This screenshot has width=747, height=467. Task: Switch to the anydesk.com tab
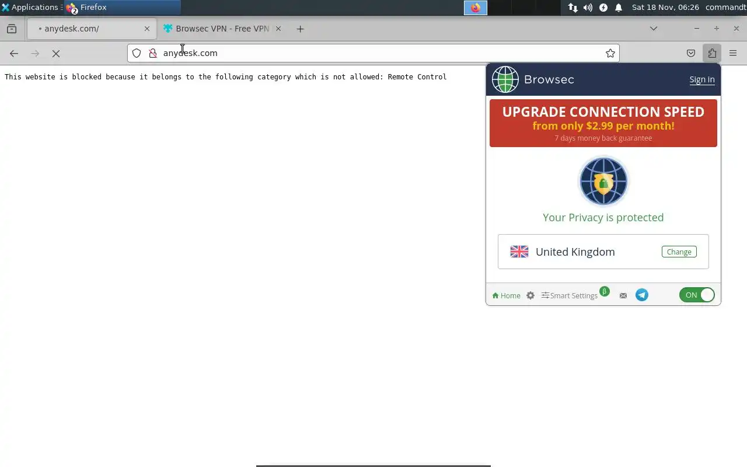pos(90,29)
